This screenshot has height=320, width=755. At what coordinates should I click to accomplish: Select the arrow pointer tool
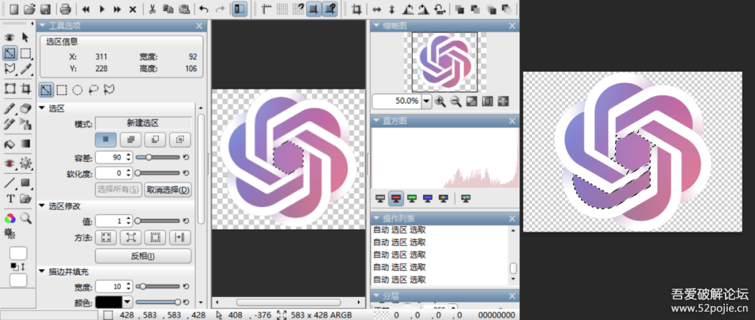point(26,38)
